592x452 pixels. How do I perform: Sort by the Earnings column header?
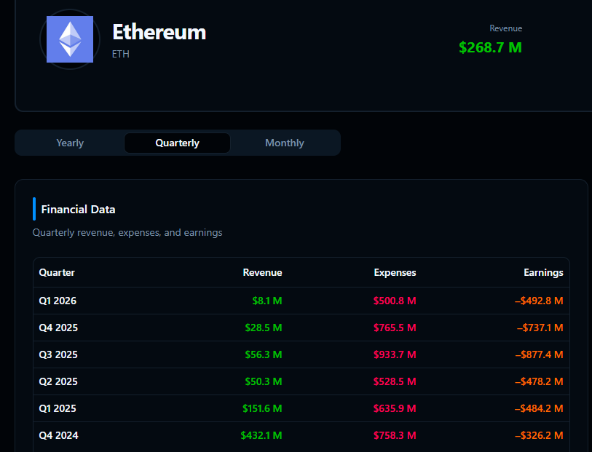pyautogui.click(x=543, y=272)
